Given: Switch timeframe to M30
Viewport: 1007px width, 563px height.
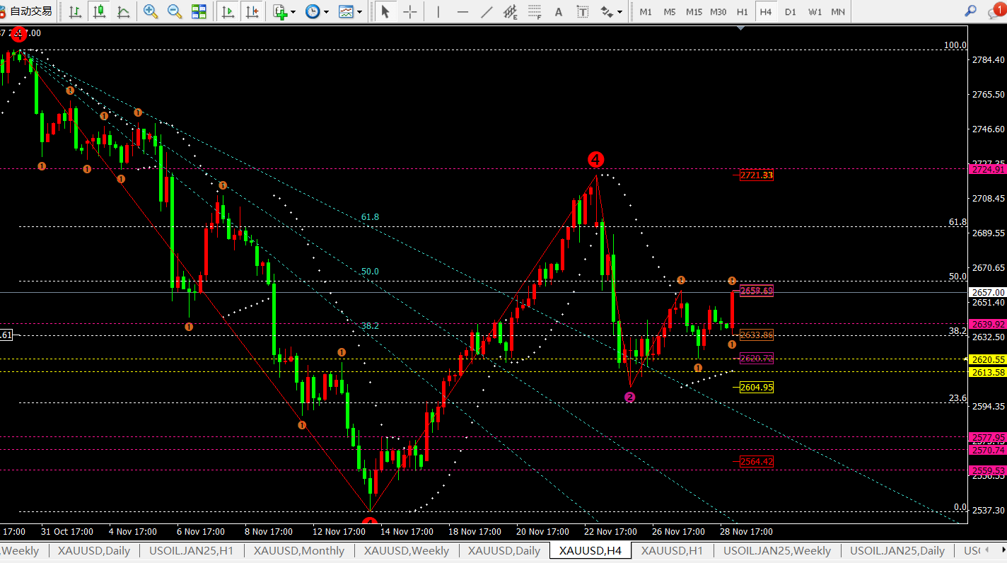Looking at the screenshot, I should point(718,11).
